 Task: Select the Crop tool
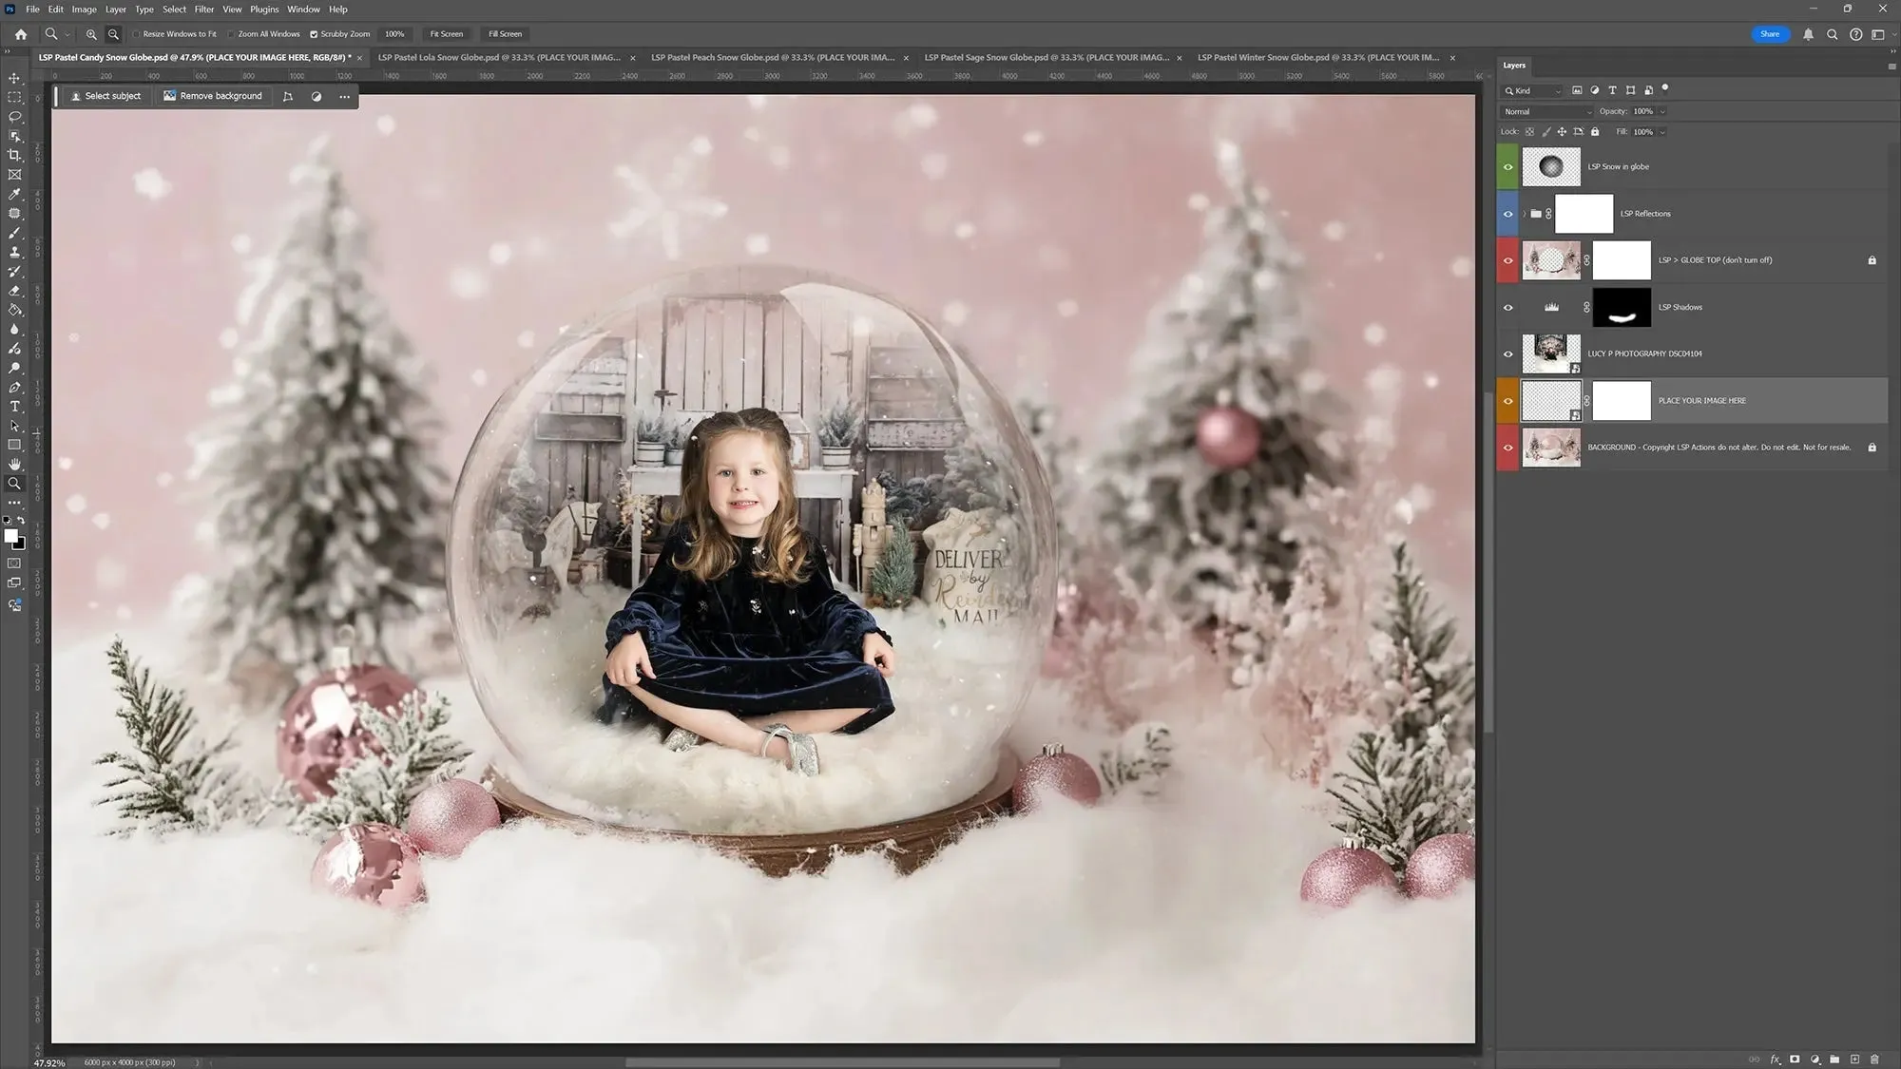coord(14,155)
